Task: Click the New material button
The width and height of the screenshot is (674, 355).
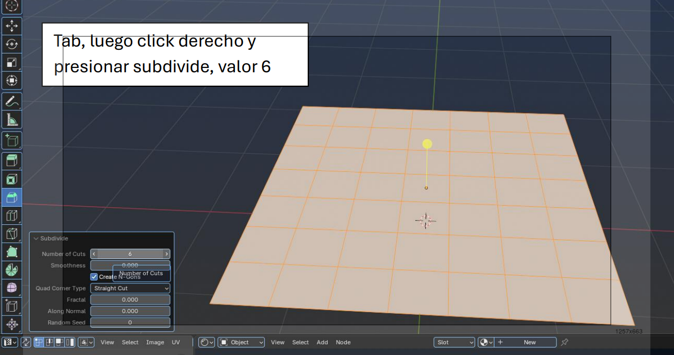Action: point(525,342)
